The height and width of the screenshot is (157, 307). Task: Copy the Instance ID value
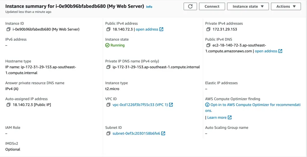(x=8, y=29)
